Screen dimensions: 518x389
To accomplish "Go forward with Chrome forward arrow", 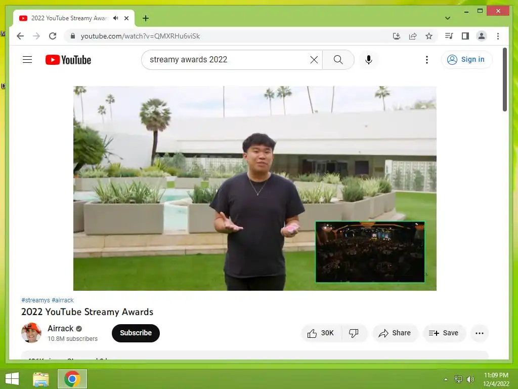I will (36, 36).
